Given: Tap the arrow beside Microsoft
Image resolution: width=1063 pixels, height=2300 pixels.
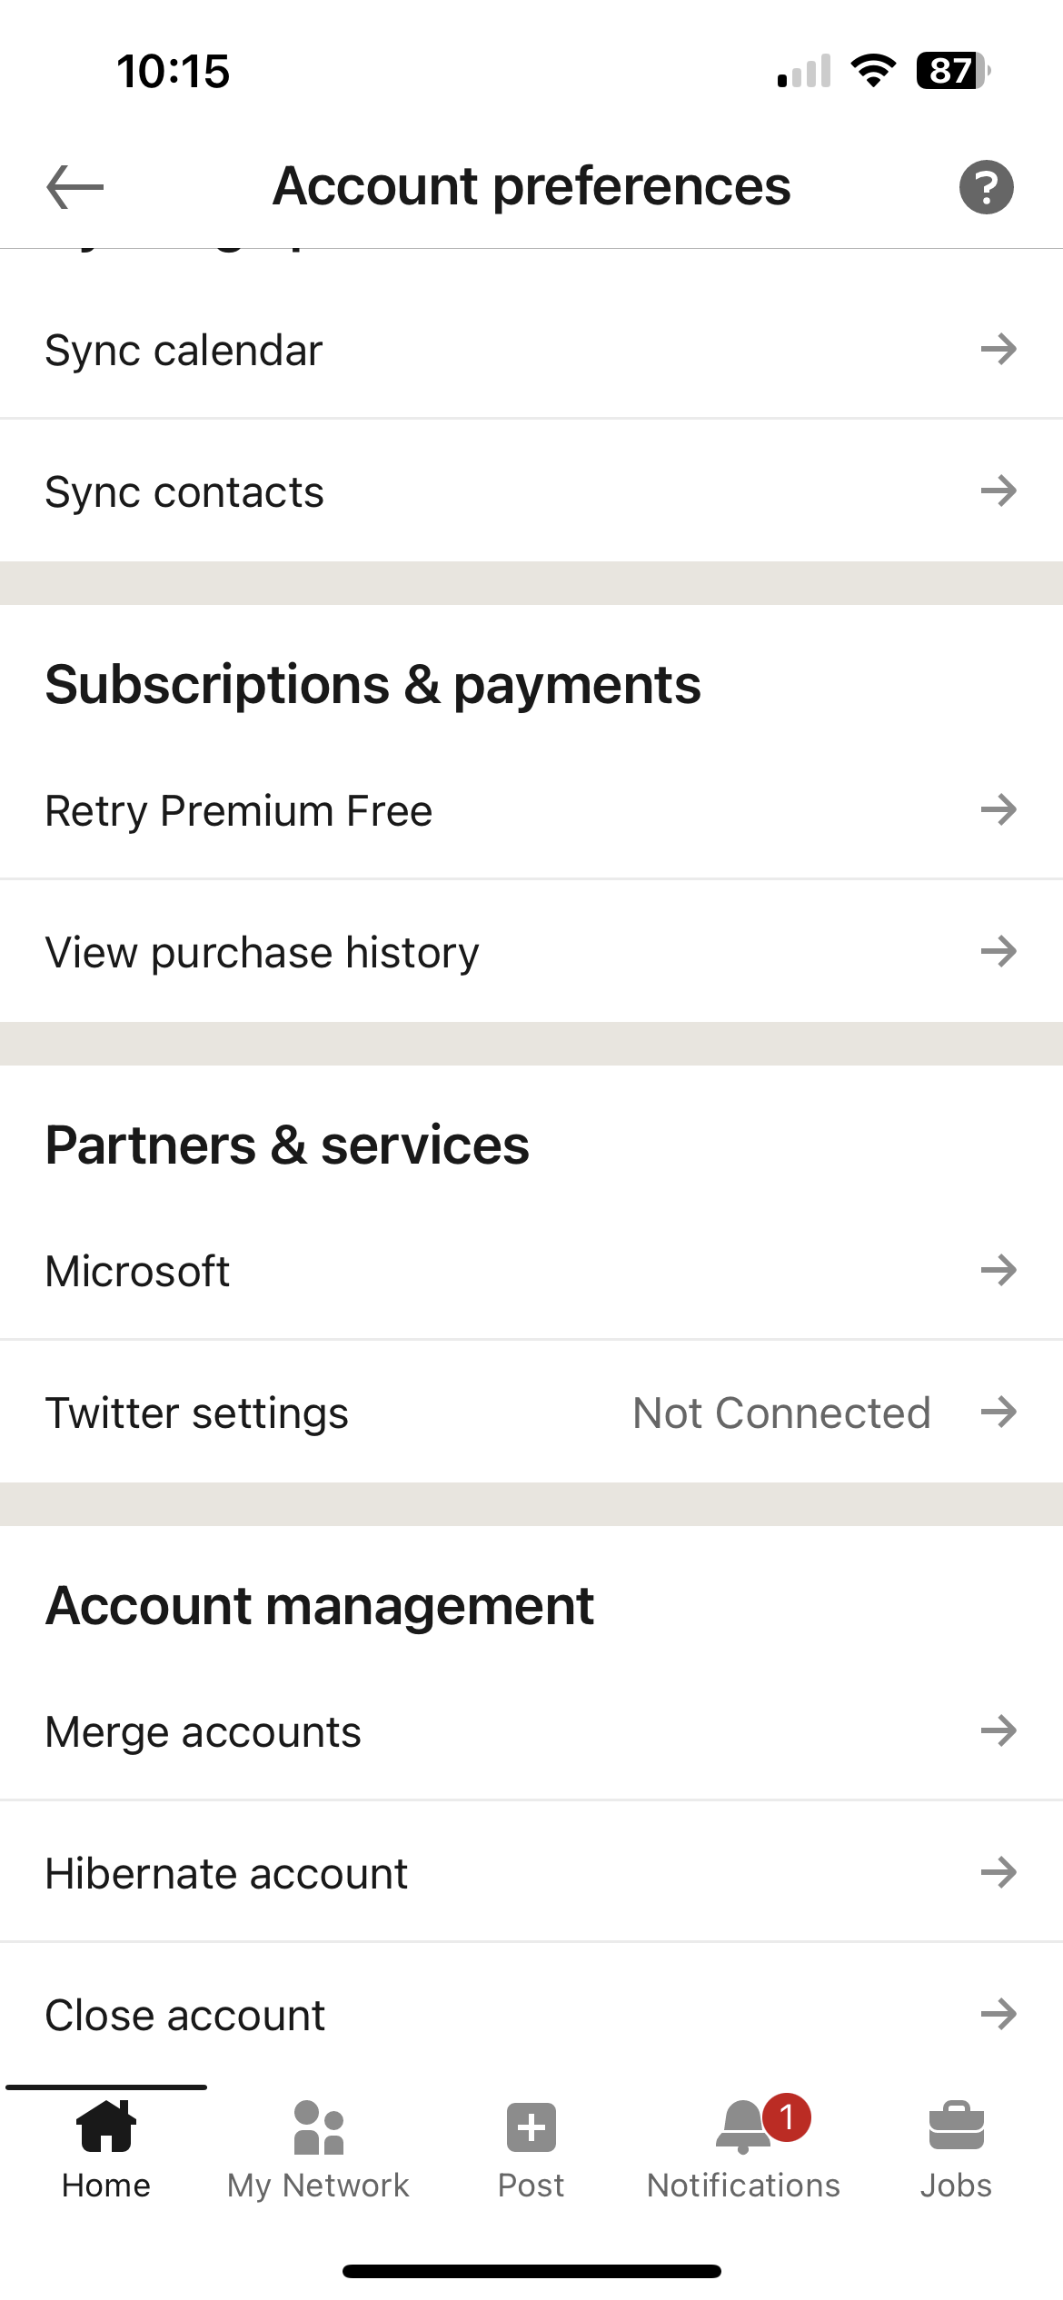Looking at the screenshot, I should coord(998,1270).
